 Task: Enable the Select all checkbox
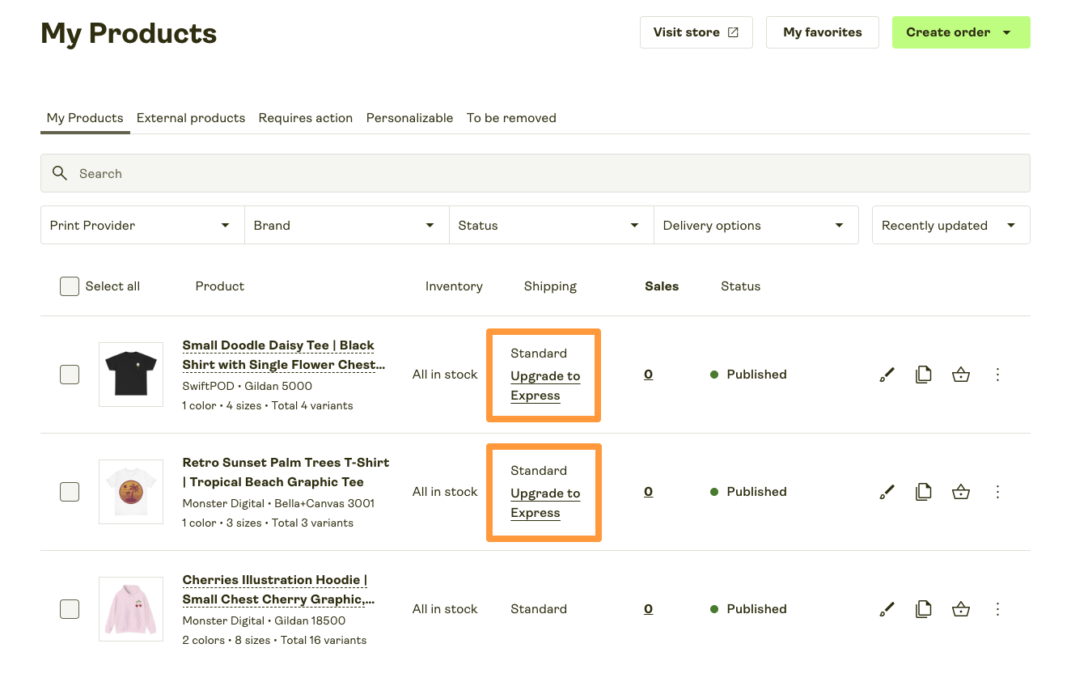pyautogui.click(x=70, y=286)
